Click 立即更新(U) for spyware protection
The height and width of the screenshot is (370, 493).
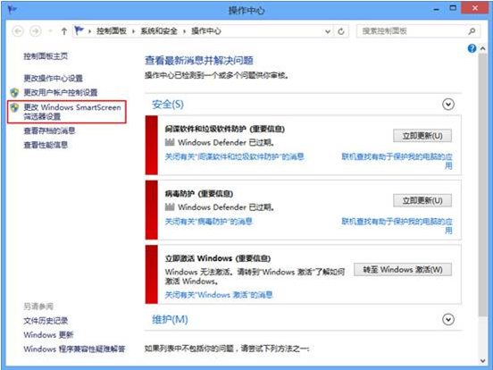click(x=422, y=136)
